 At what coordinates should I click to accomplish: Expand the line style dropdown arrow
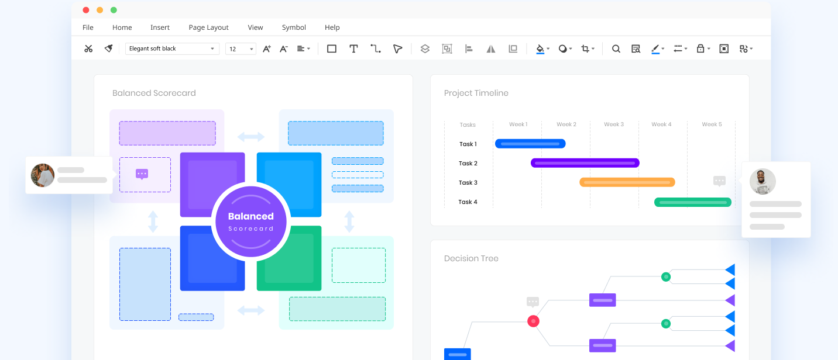click(x=685, y=49)
